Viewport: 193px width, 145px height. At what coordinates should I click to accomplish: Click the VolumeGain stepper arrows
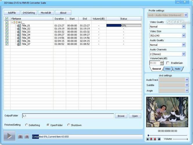click(x=162, y=63)
